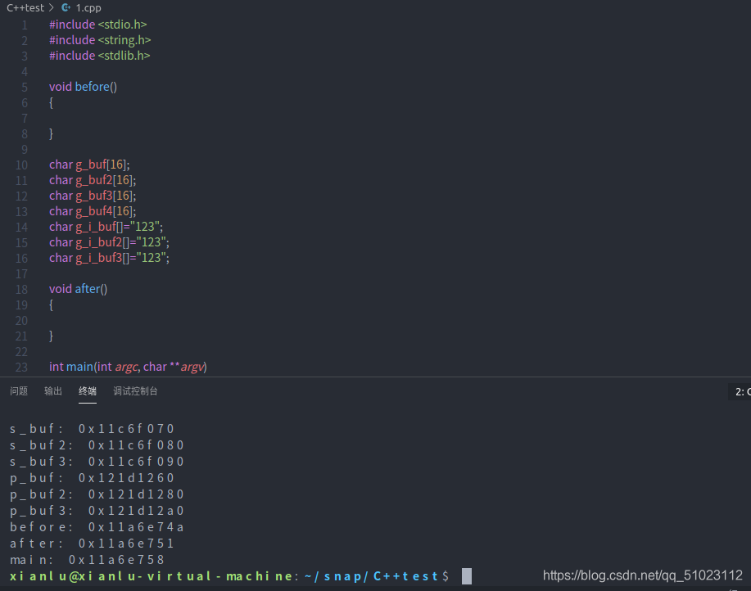Click the xianlu@xianlu-virtual-machine prompt text
This screenshot has height=591, width=751.
151,576
